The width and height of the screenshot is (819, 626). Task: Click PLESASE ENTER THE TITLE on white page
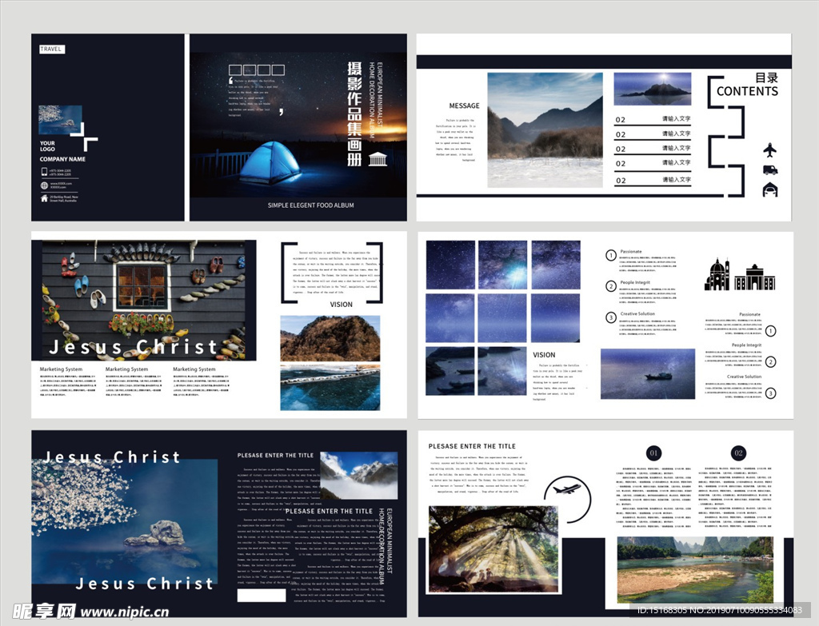tap(472, 446)
